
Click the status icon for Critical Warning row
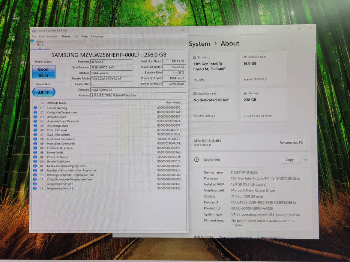(35, 108)
